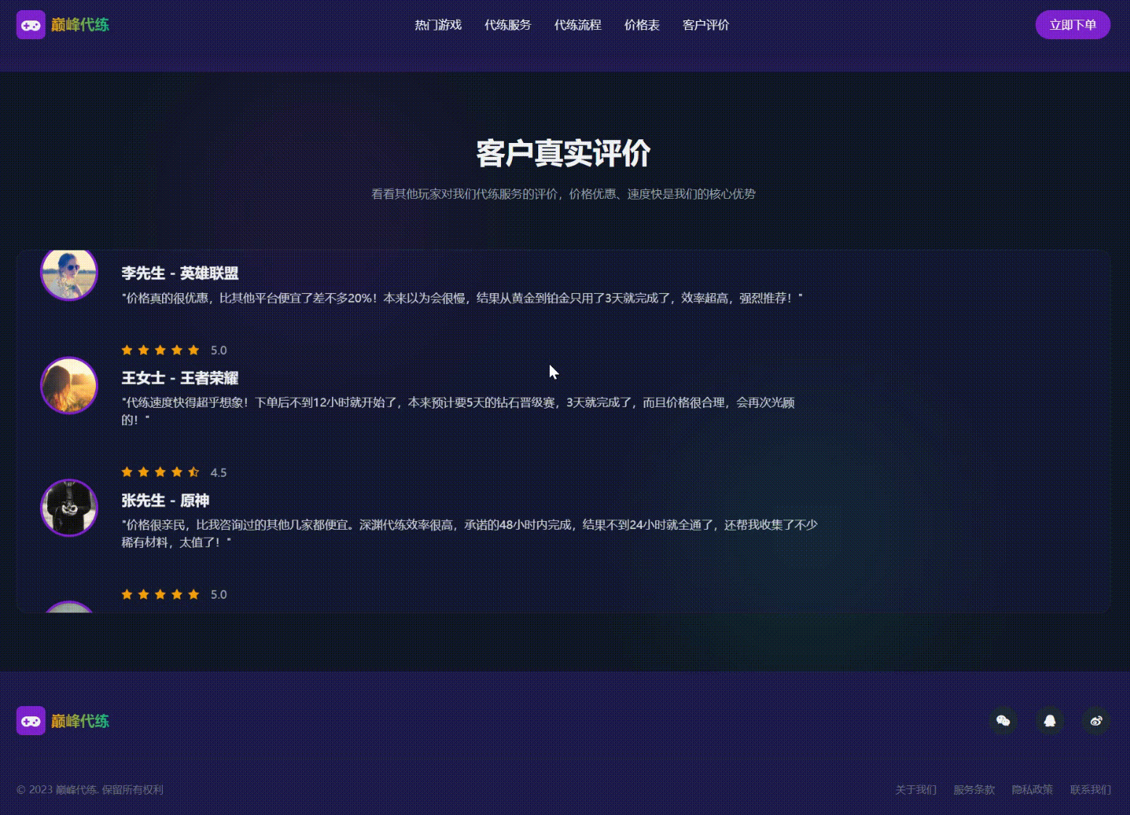Viewport: 1130px width, 815px height.
Task: Click the gamepad logo icon in header
Action: click(31, 25)
